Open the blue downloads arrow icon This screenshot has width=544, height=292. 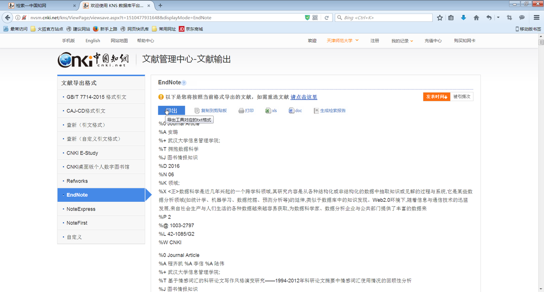(464, 18)
